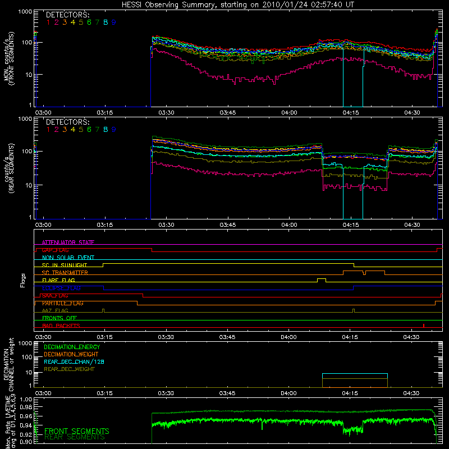Click the 1000 y-axis value of the front segments plot
Screen dimensions: 449x449
pos(25,12)
